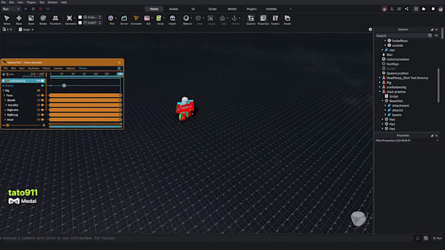Click the Import 3D icon
Image resolution: width=445 pixels, height=250 pixels.
pyautogui.click(x=172, y=20)
